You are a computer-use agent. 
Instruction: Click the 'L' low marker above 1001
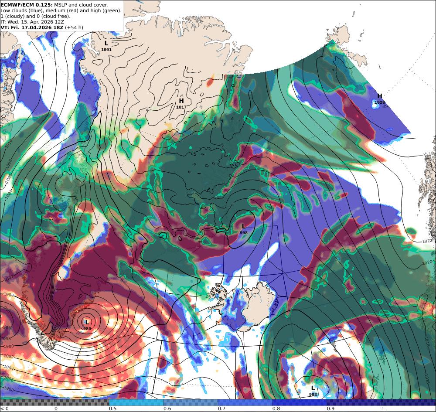106,43
